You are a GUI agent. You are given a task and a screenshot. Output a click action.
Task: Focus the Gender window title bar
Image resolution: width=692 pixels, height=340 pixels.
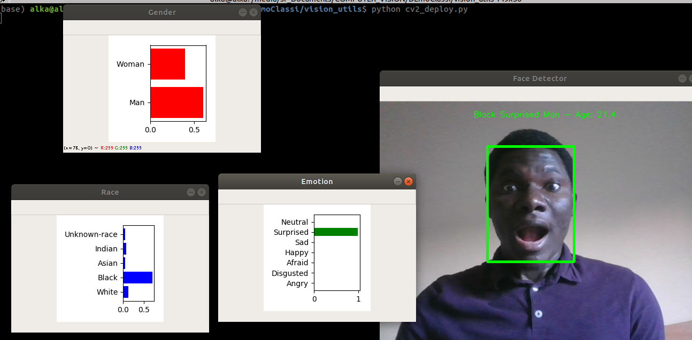162,12
